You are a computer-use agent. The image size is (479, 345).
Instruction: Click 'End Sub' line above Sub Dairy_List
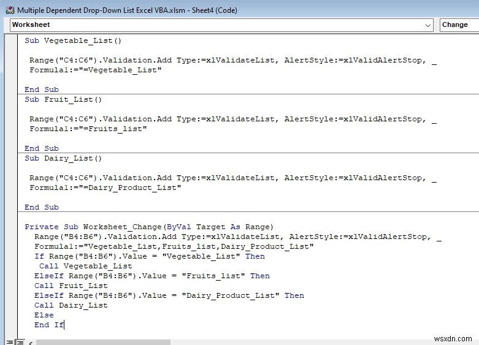coord(42,148)
